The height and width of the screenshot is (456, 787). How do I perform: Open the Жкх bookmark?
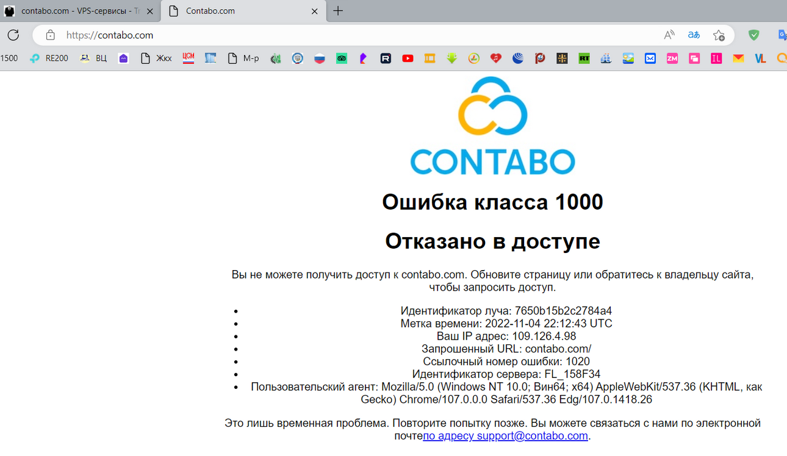(x=156, y=59)
